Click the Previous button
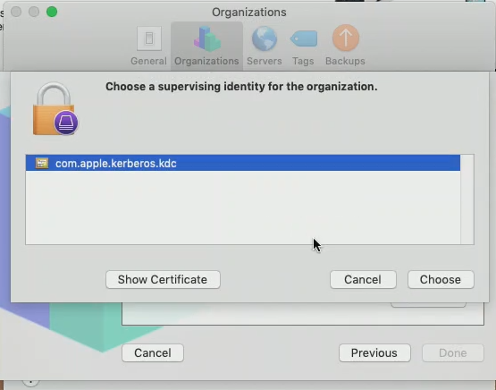The width and height of the screenshot is (496, 390). (x=374, y=352)
